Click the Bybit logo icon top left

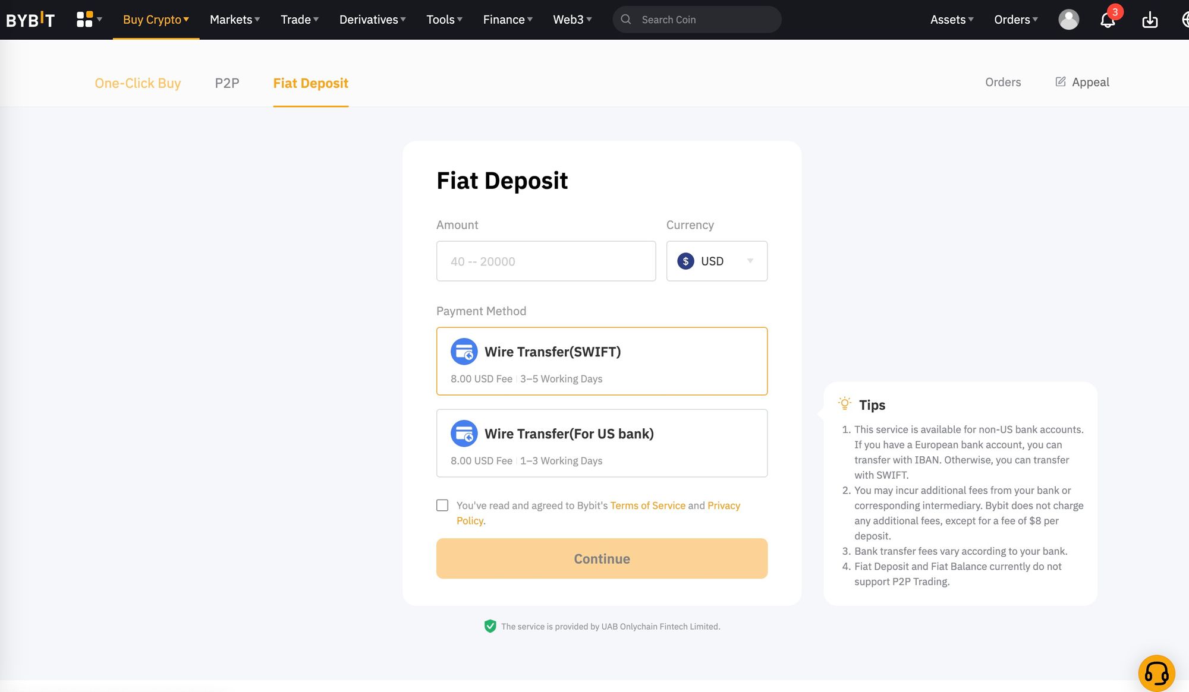click(x=30, y=19)
